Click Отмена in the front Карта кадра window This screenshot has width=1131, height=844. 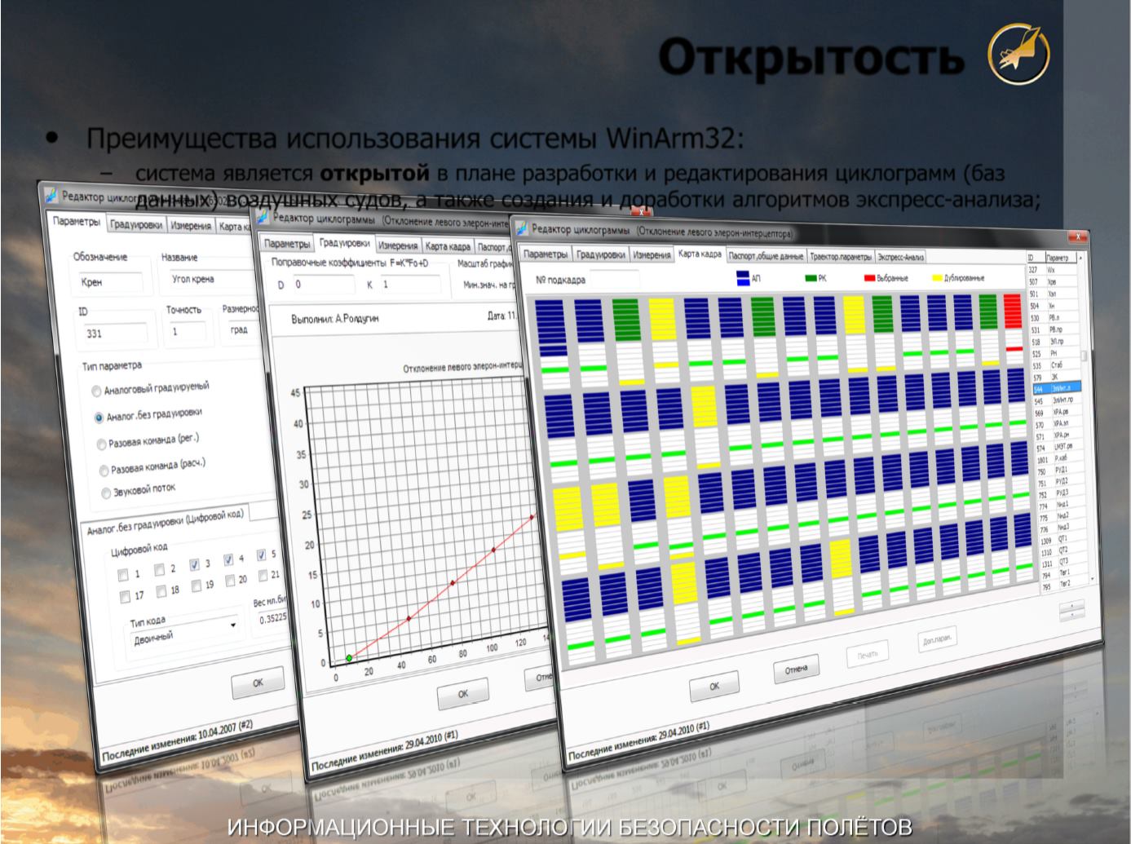(797, 669)
